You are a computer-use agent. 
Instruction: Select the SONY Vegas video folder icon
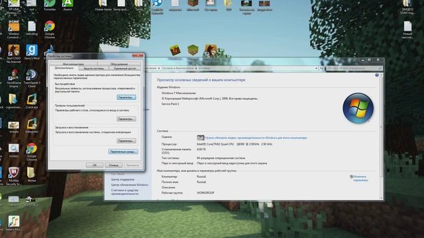(407, 7)
